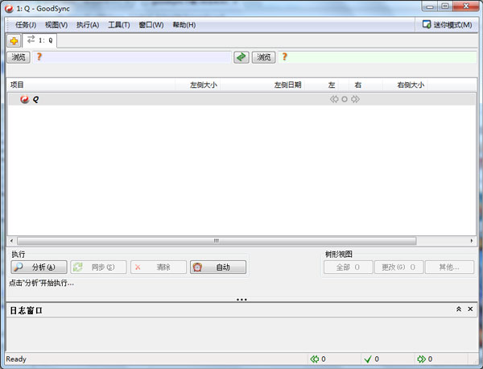Screen dimensions: 483x369
Task: Click green checkmark counter in status bar
Action: click(x=371, y=359)
